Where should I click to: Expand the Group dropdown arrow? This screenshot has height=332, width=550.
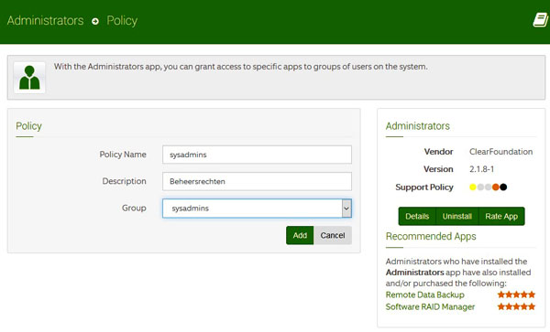click(346, 209)
